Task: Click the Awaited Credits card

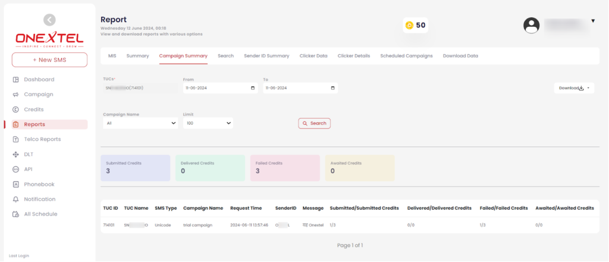Action: 360,168
